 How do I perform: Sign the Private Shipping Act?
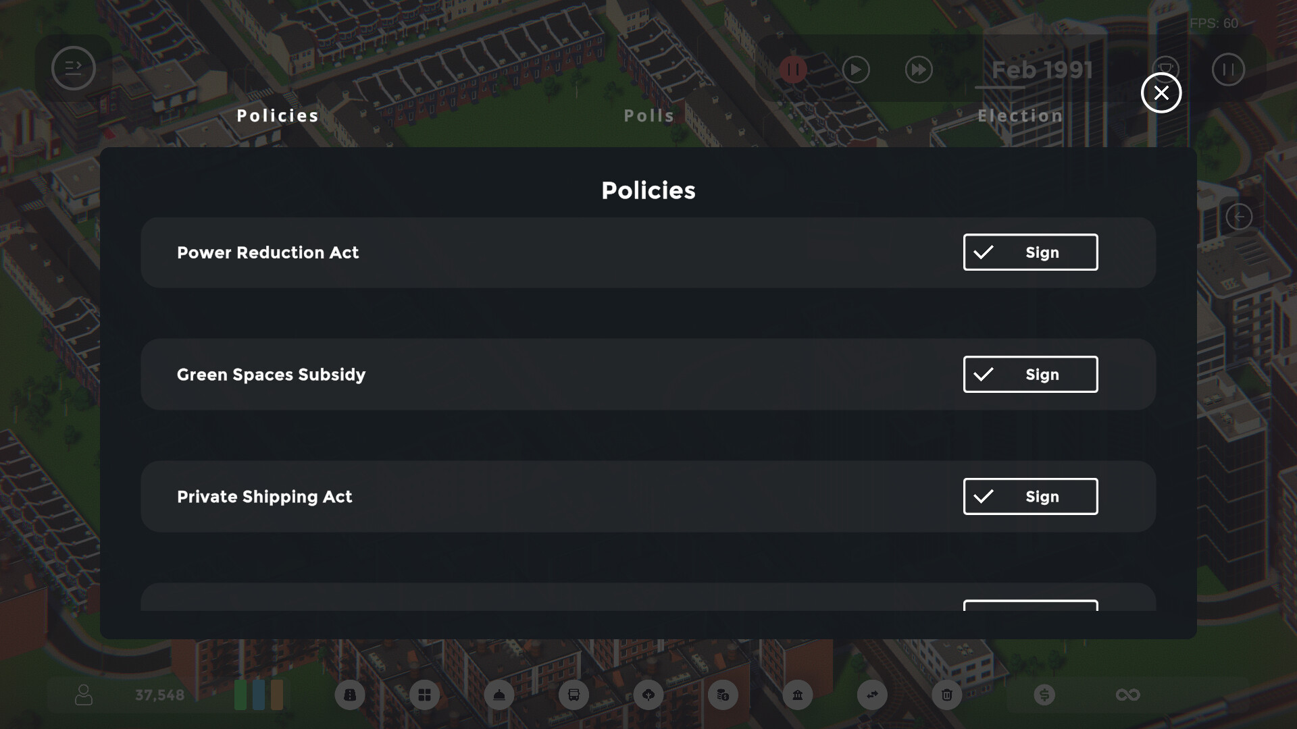[x=1030, y=497]
